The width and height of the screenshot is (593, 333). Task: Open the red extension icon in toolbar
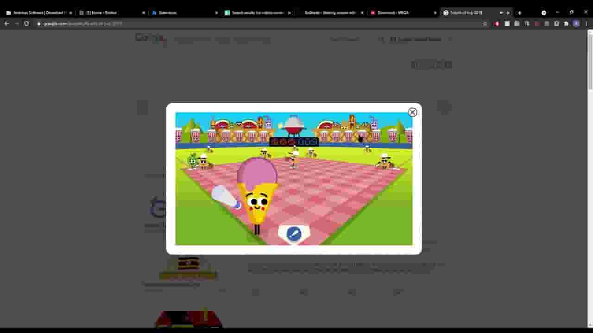point(497,24)
